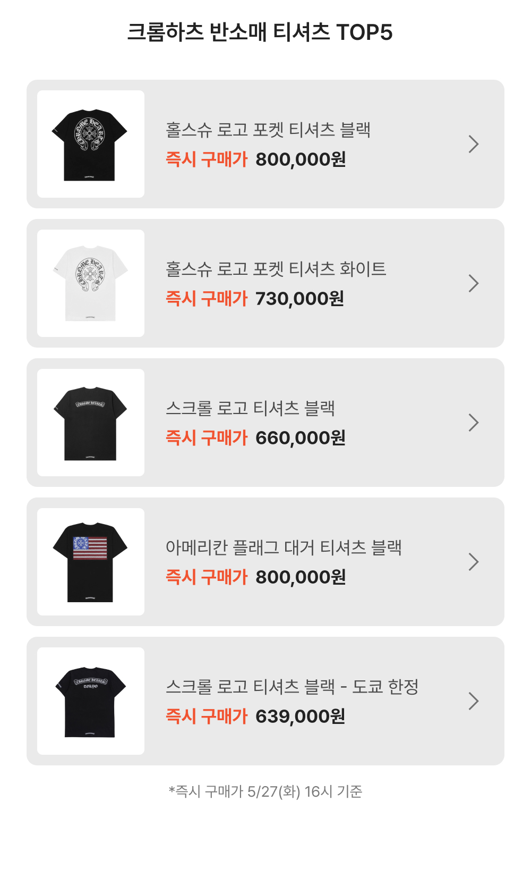Open the Tokyo Limited Scroll Logo t-shirt thumbnail

click(x=91, y=701)
